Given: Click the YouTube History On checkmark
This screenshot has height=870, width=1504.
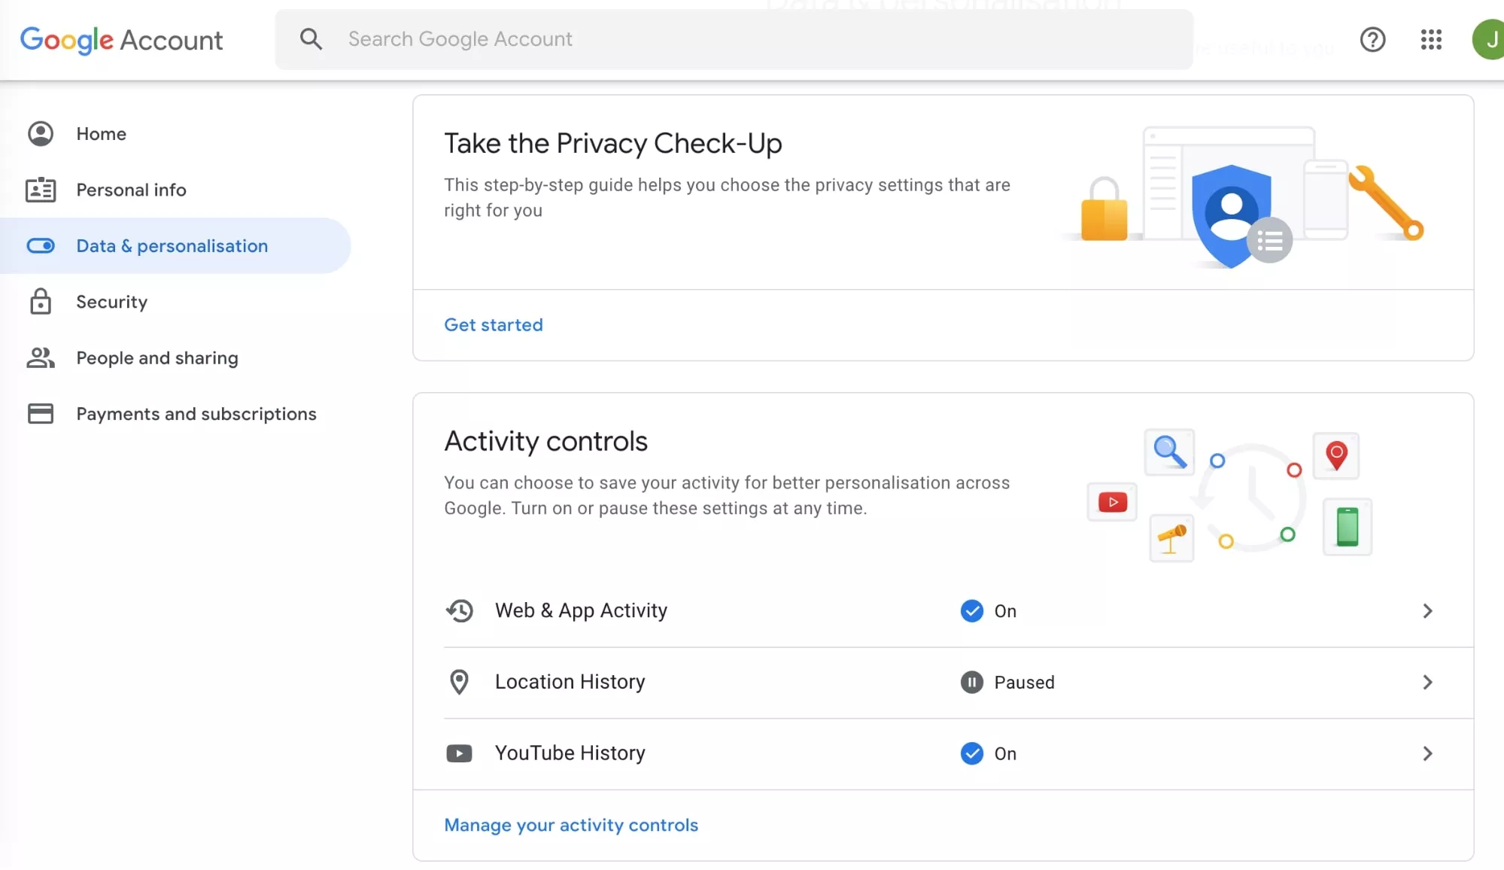Looking at the screenshot, I should [972, 753].
